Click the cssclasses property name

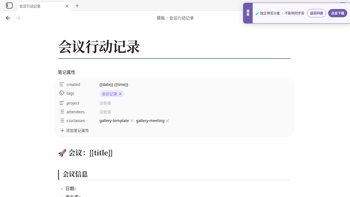75,120
